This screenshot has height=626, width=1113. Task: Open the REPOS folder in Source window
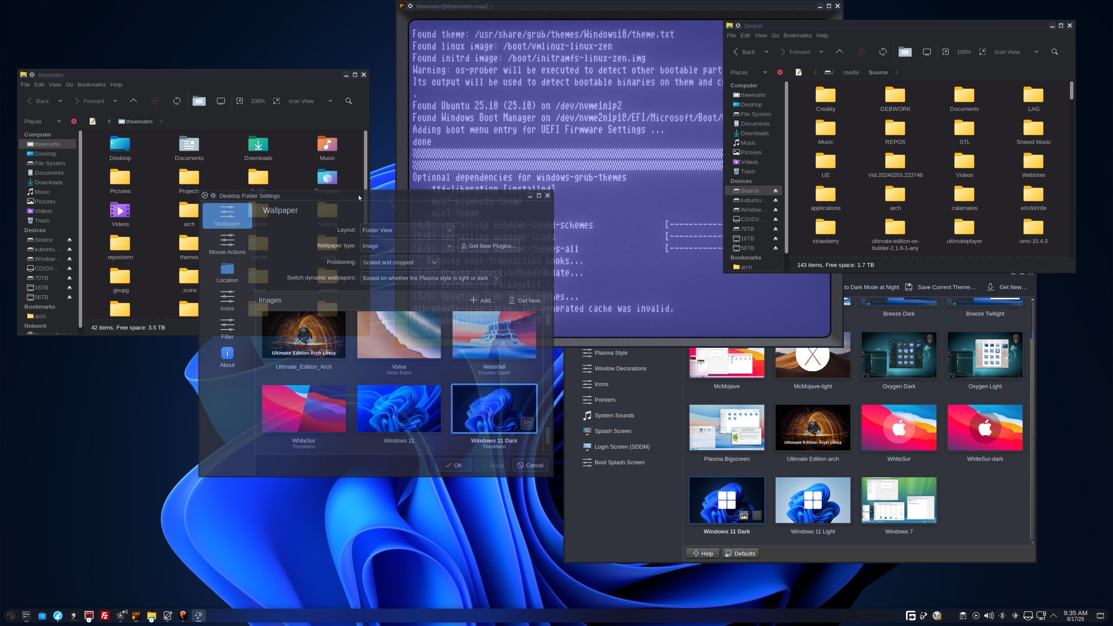point(895,132)
